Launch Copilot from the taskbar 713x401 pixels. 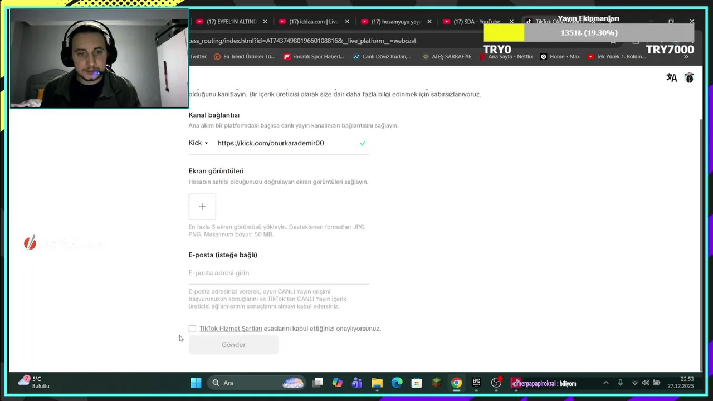click(338, 383)
